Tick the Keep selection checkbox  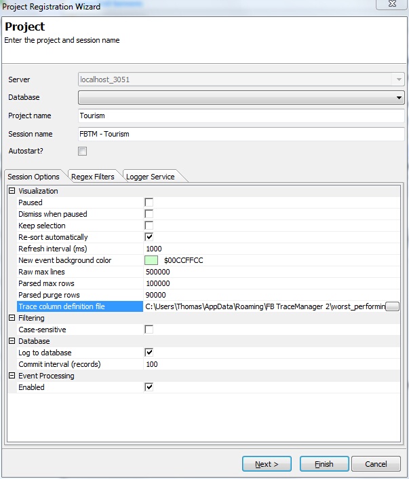click(149, 226)
